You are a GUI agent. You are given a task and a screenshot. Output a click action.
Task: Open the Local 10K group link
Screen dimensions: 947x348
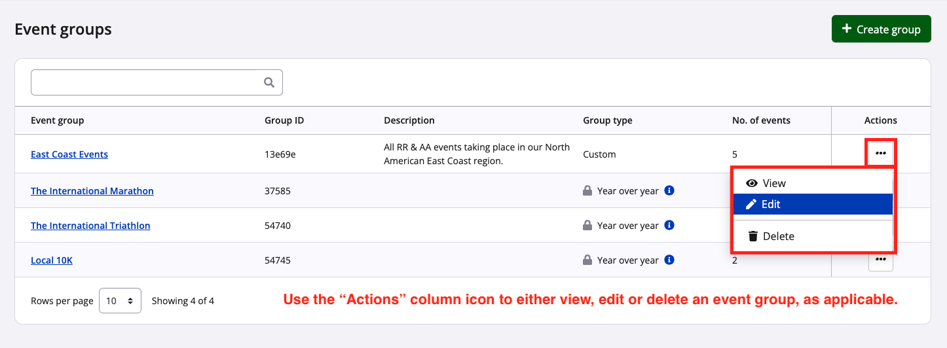pyautogui.click(x=52, y=260)
